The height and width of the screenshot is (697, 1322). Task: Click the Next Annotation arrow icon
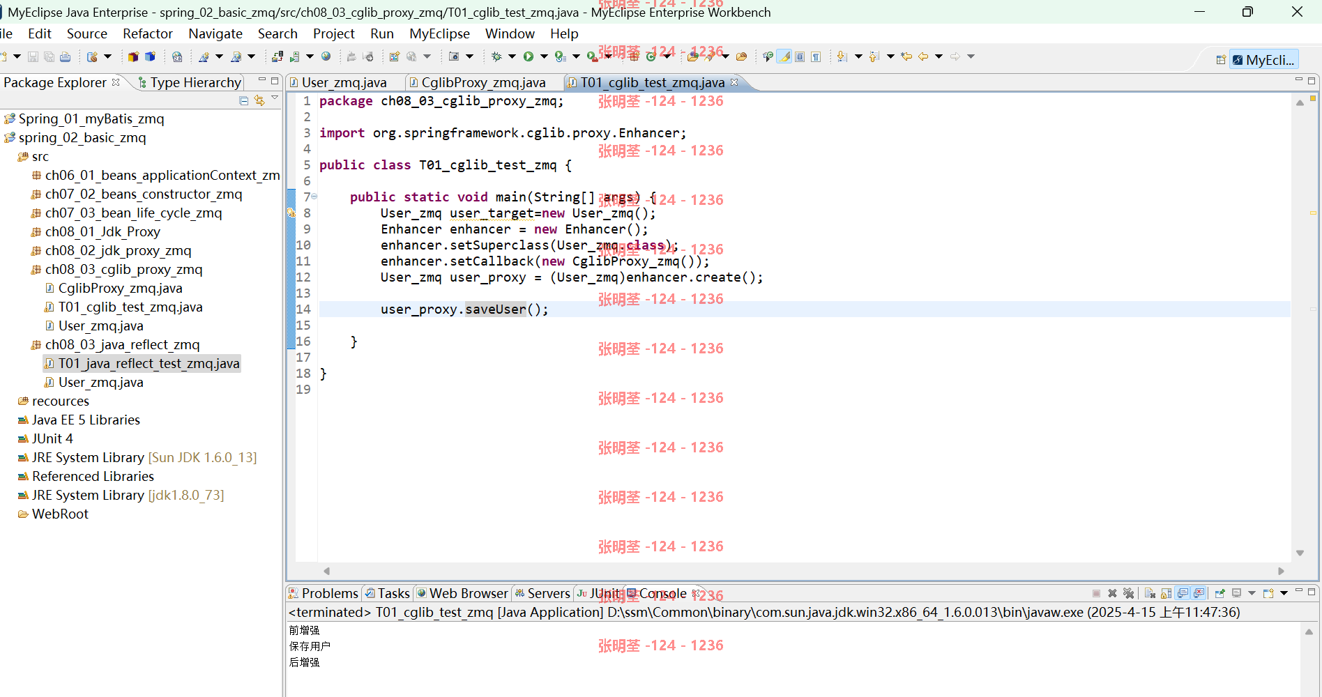click(x=842, y=56)
